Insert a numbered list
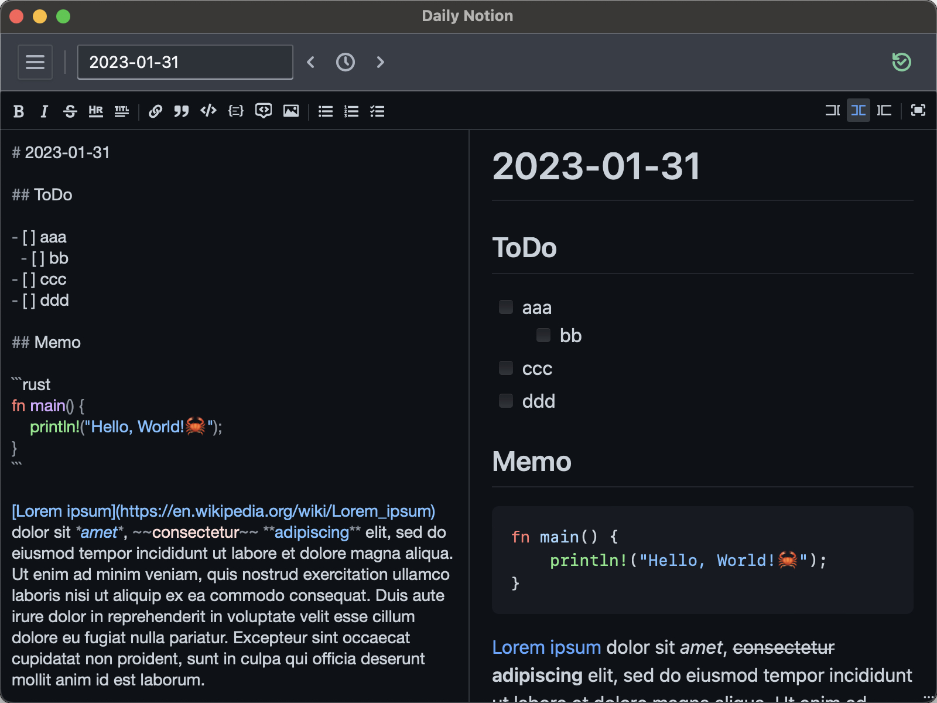 [x=351, y=111]
